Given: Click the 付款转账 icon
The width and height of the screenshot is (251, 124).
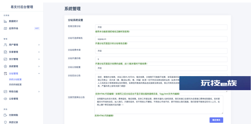Looking at the screenshot, I should pos(5,115).
